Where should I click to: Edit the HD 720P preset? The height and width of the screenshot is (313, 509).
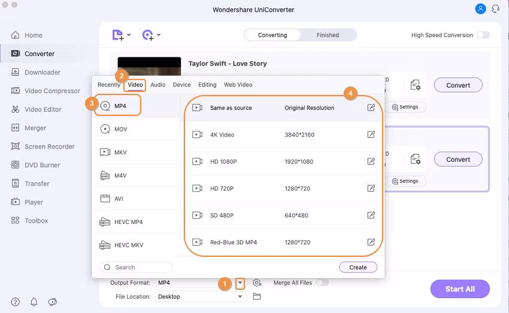point(371,188)
